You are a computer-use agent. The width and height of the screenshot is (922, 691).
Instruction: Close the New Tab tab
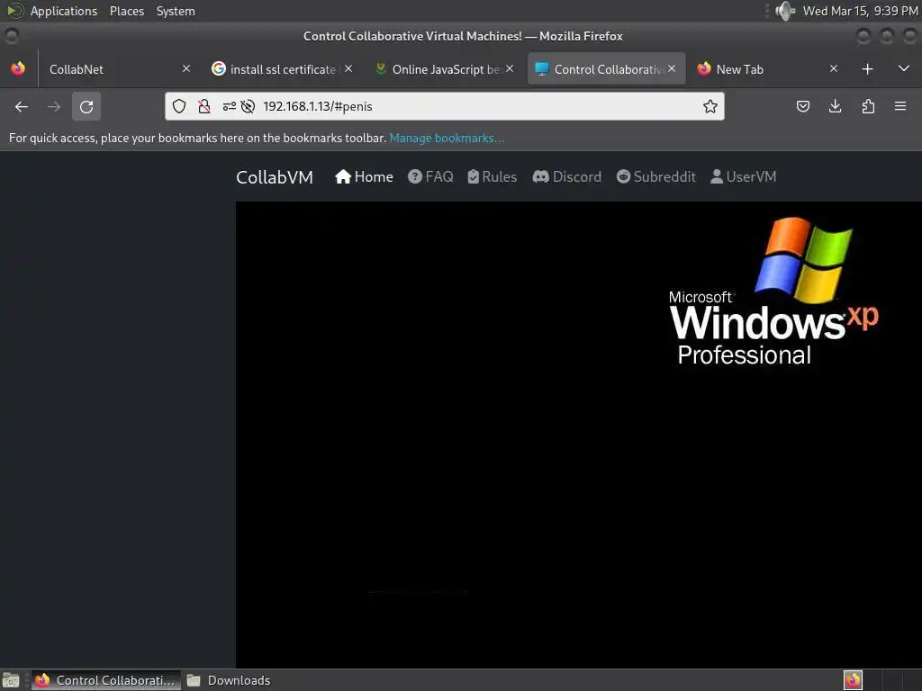[833, 68]
